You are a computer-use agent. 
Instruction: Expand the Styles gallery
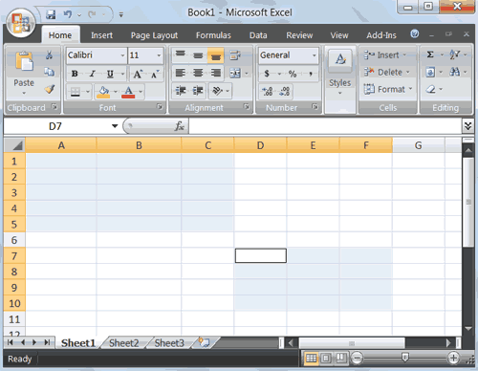point(340,93)
